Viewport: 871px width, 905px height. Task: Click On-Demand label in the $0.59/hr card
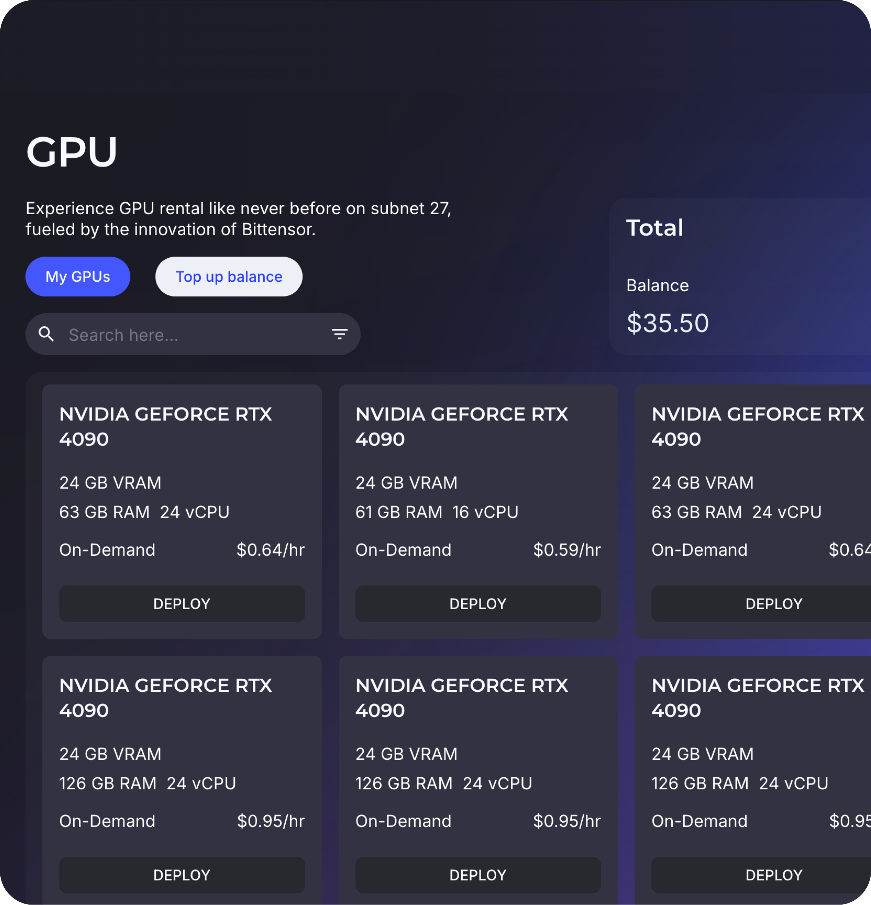point(403,550)
